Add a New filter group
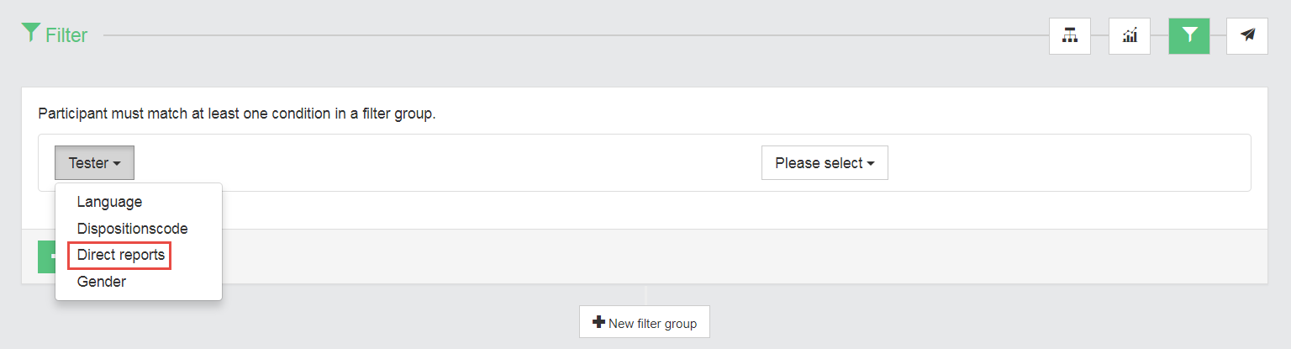Viewport: 1291px width, 349px height. click(x=645, y=322)
